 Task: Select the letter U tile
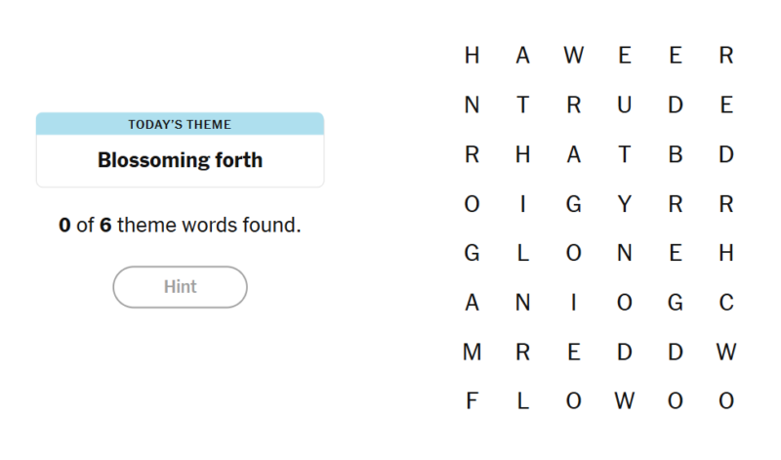[x=625, y=105]
